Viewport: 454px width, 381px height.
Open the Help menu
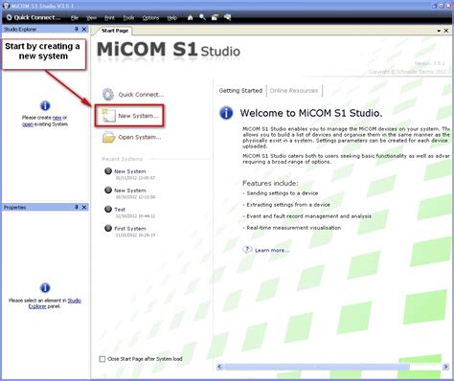172,18
